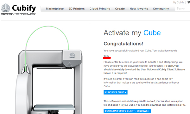Click Download Cubify Client - Windows button

click(127, 111)
